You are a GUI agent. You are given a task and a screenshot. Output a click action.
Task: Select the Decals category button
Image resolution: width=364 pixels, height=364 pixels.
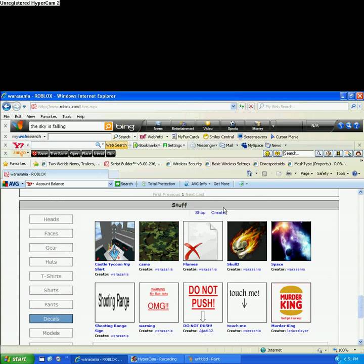click(x=51, y=318)
